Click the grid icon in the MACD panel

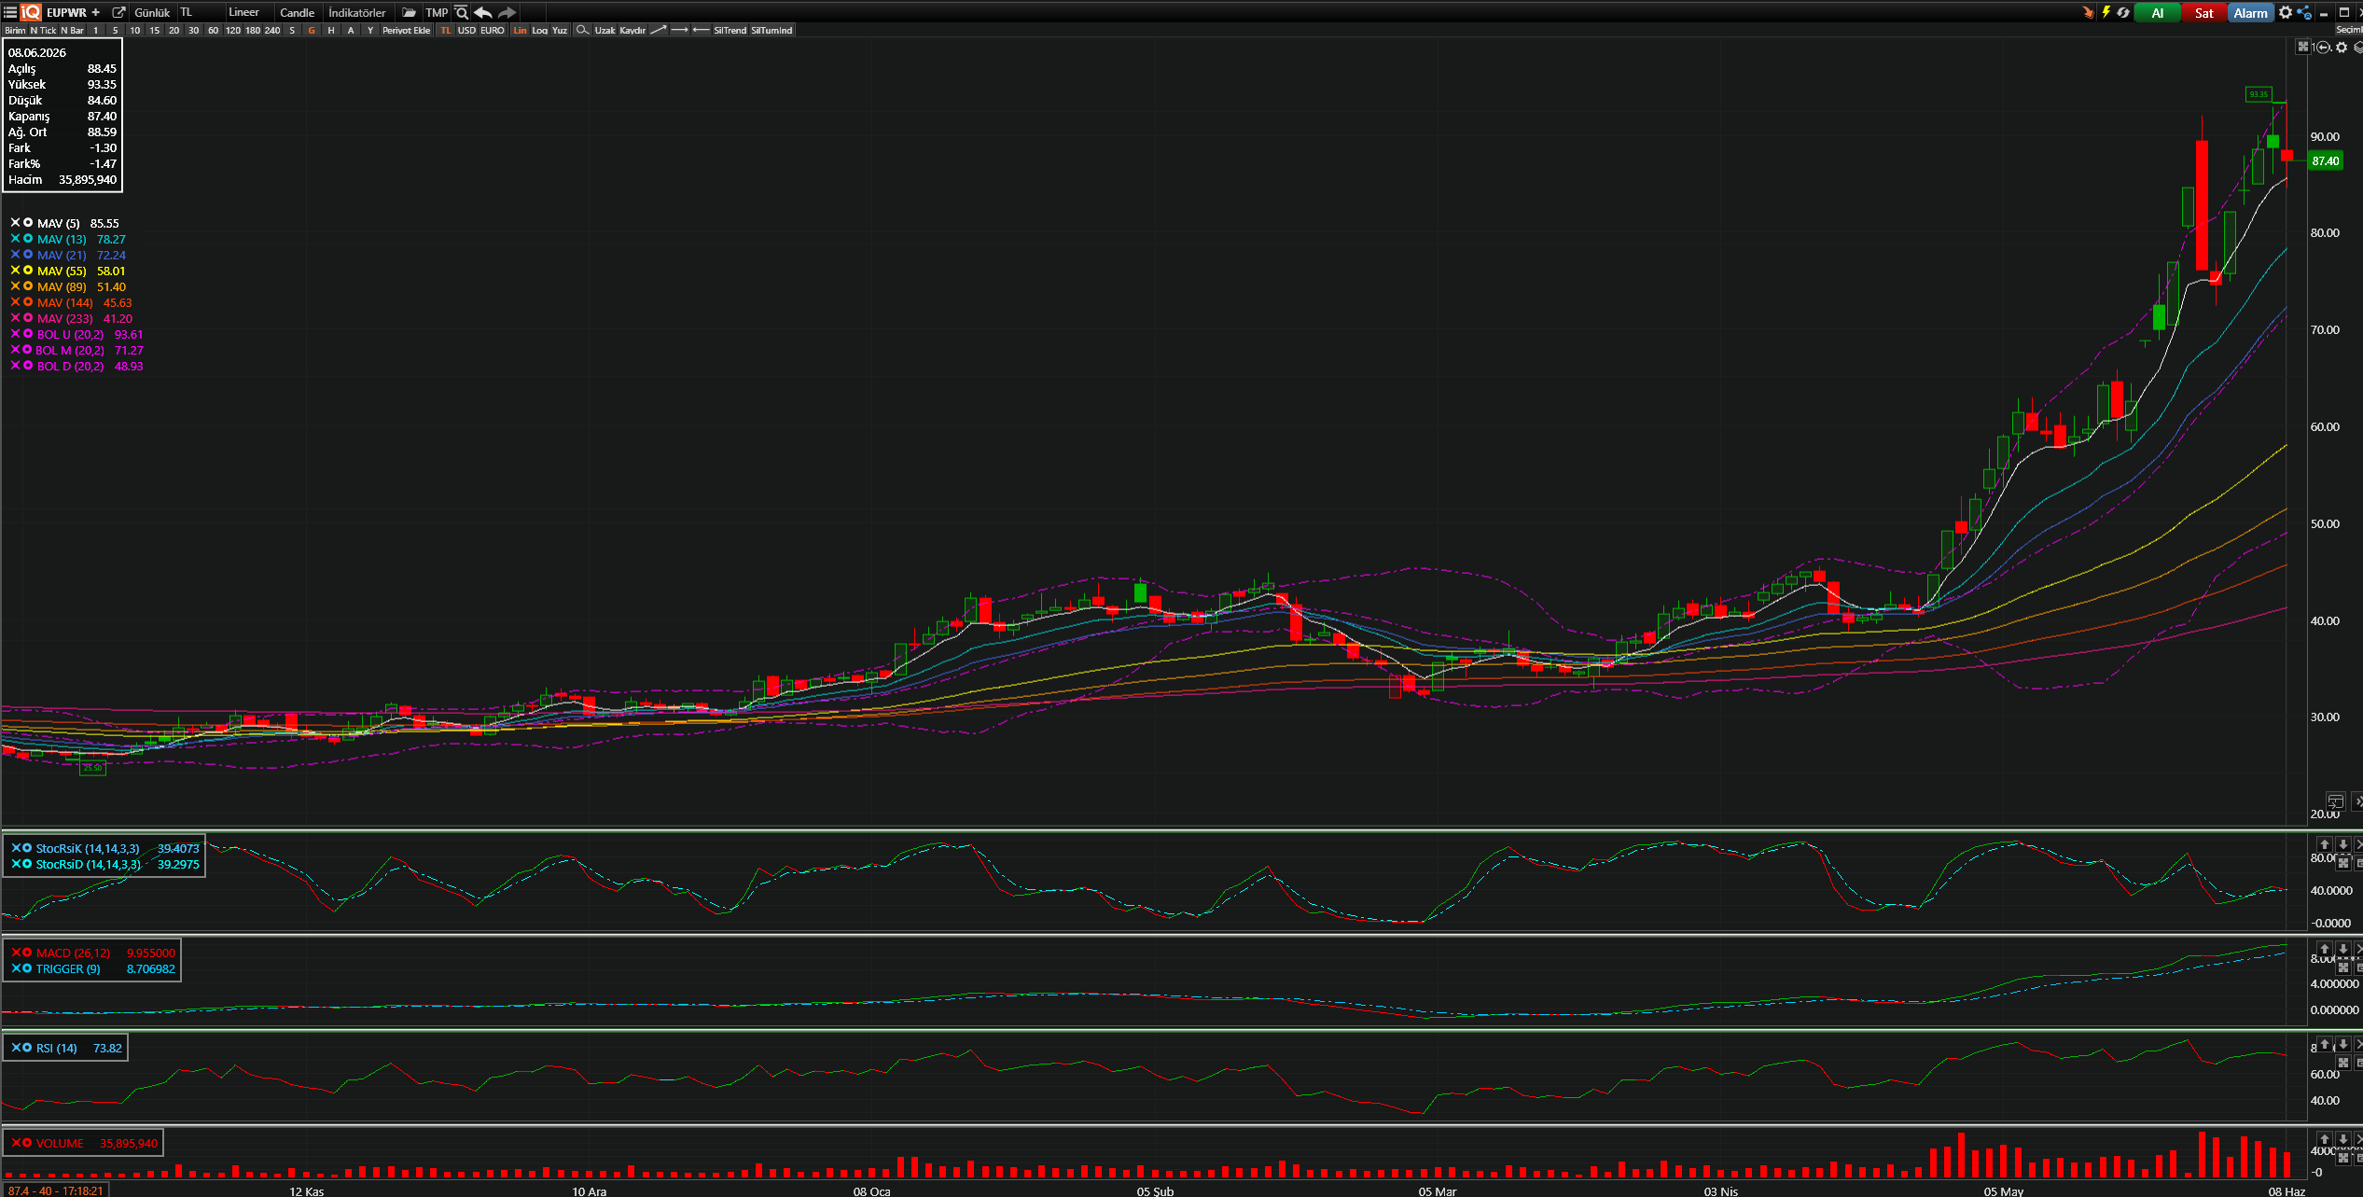tap(2342, 967)
